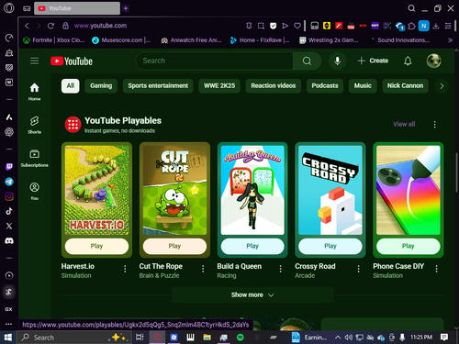This screenshot has height=344, width=459.
Task: Expand hidden bookmarks with the double chevron
Action: point(450,40)
